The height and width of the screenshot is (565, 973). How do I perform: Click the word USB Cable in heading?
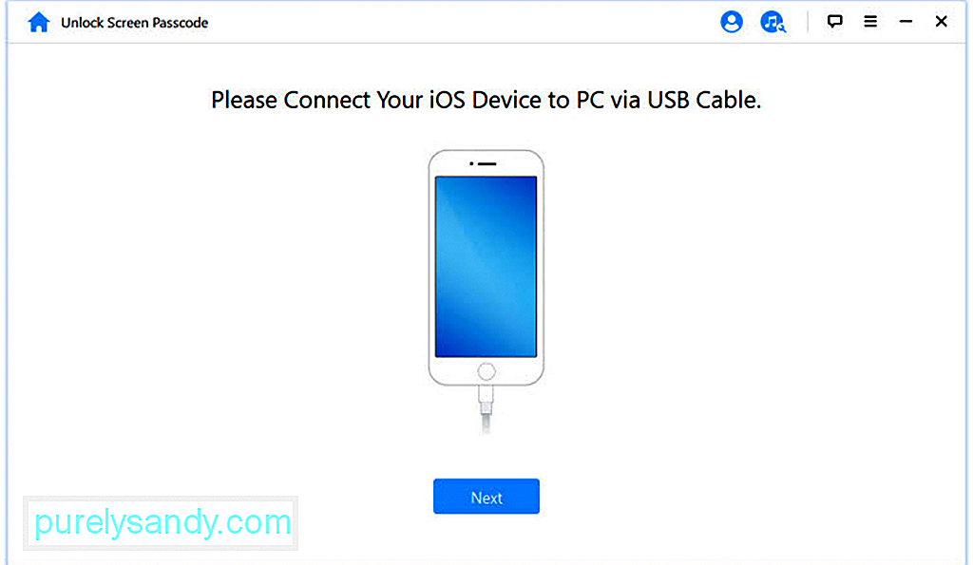tap(704, 100)
